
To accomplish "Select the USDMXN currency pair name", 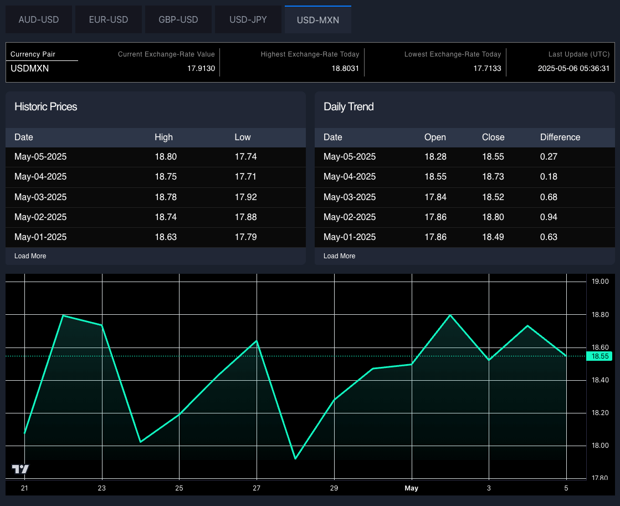I will pyautogui.click(x=30, y=69).
